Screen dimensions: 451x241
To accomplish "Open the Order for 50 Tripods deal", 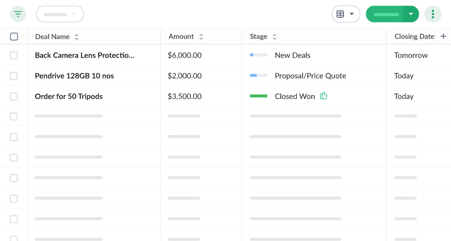I will (69, 96).
